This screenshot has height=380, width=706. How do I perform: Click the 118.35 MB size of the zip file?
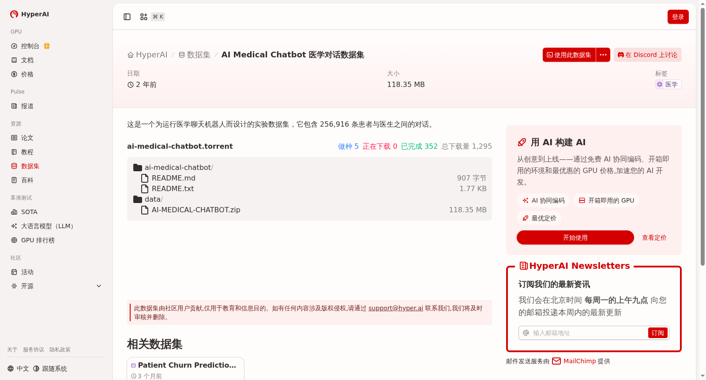[468, 210]
